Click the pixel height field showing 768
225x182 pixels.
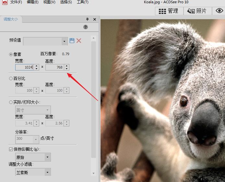click(x=55, y=67)
